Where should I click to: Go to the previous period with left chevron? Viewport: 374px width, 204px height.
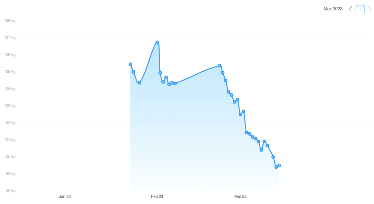[x=350, y=9]
